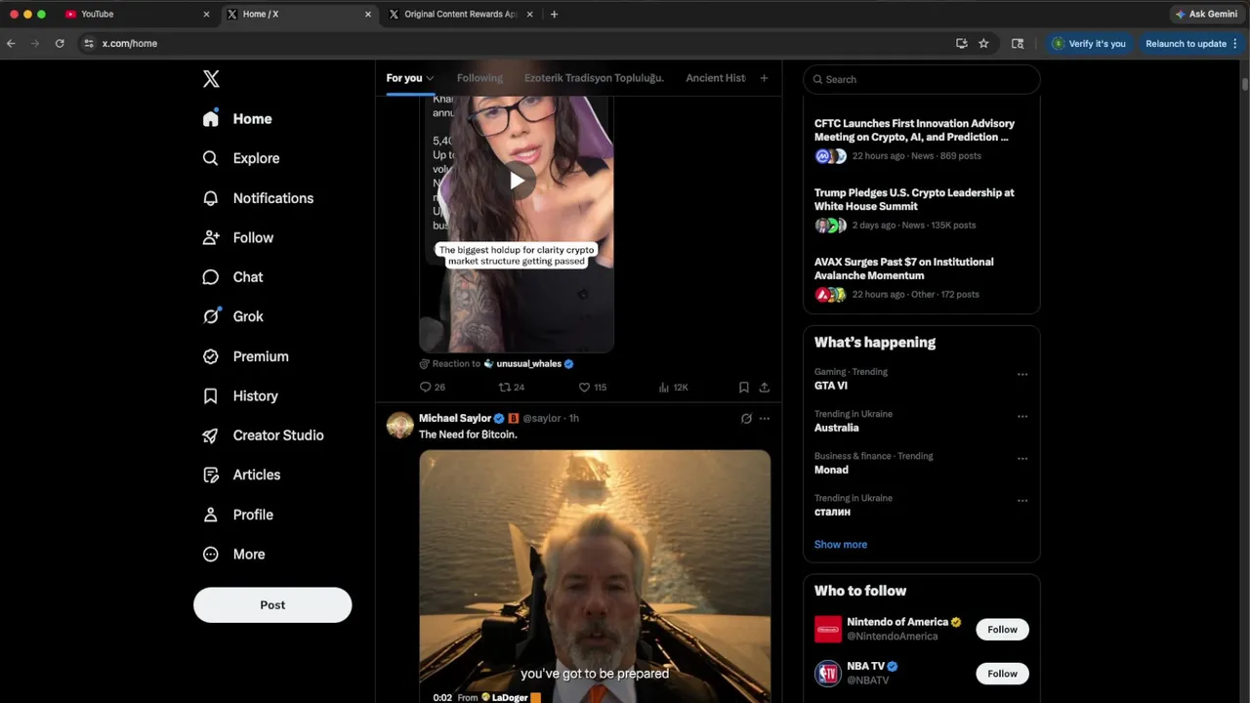Open Chrome's three-dot menu beside Relaunch

coord(1235,43)
